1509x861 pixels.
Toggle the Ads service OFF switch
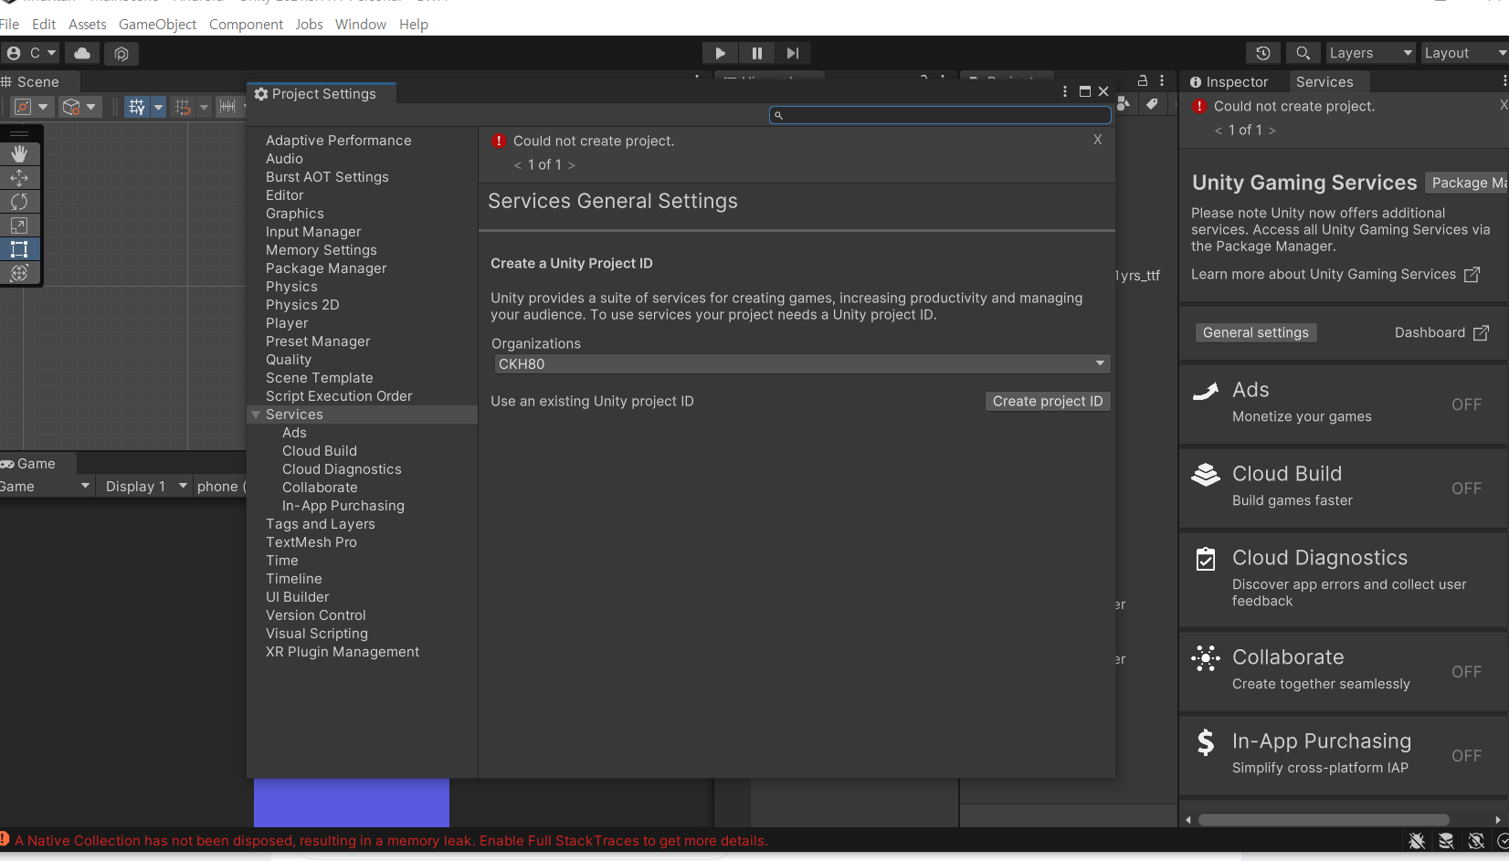[x=1467, y=404]
